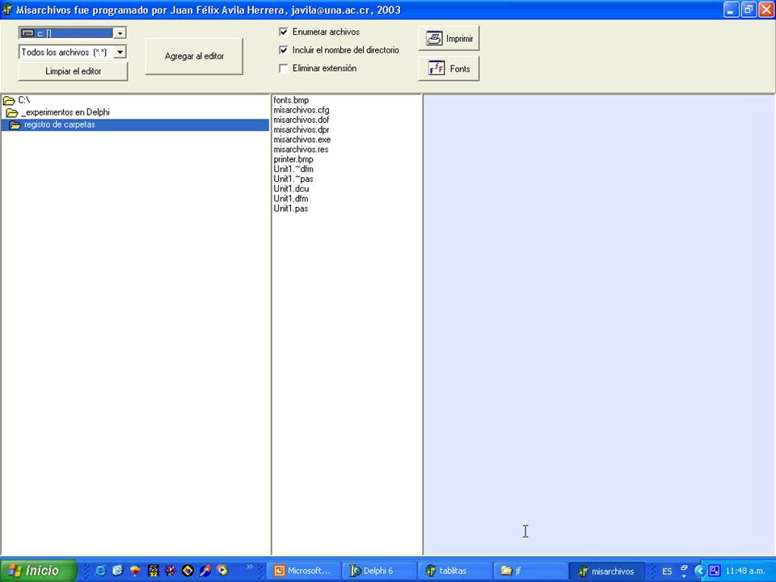Screen dimensions: 776x582
Task: Switch to Delphi 6 taskbar button
Action: (x=380, y=571)
